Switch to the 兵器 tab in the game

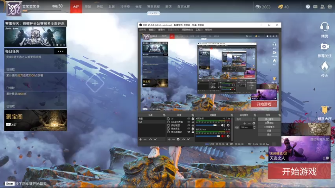point(111,7)
